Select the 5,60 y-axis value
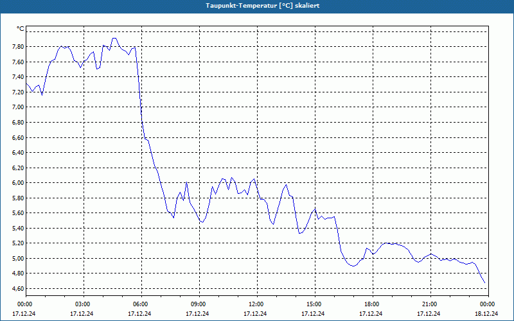Image resolution: width=514 pixels, height=321 pixels. pyautogui.click(x=18, y=213)
